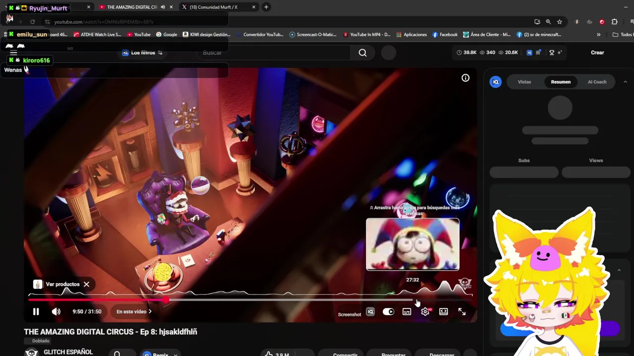This screenshot has width=634, height=356.
Task: Open the 'Aplicaciones' bookmark
Action: pyautogui.click(x=411, y=35)
